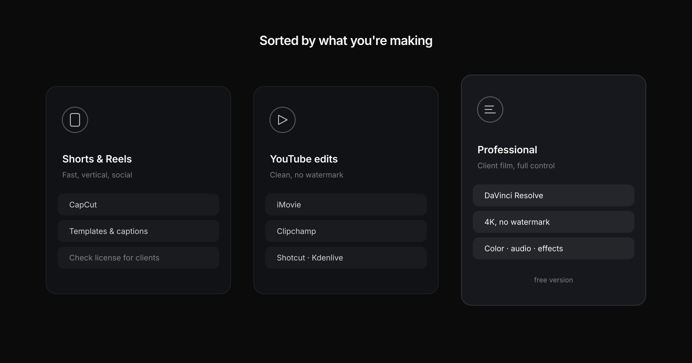Click the play icon on YouTube edits card
The image size is (692, 363).
[x=283, y=120]
